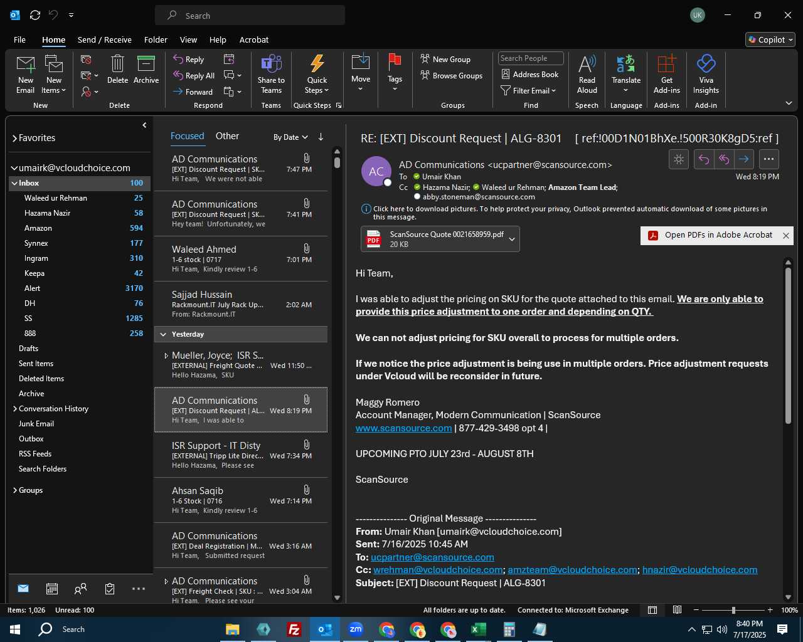The height and width of the screenshot is (642, 803).
Task: Collapse the Yesterday group header
Action: (x=164, y=334)
